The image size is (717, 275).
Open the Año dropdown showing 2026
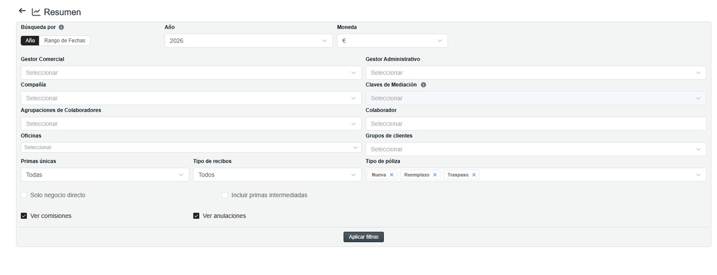click(x=248, y=41)
